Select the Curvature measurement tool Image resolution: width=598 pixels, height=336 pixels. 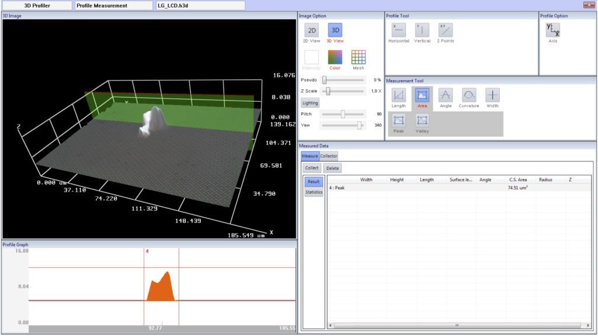[x=469, y=96]
